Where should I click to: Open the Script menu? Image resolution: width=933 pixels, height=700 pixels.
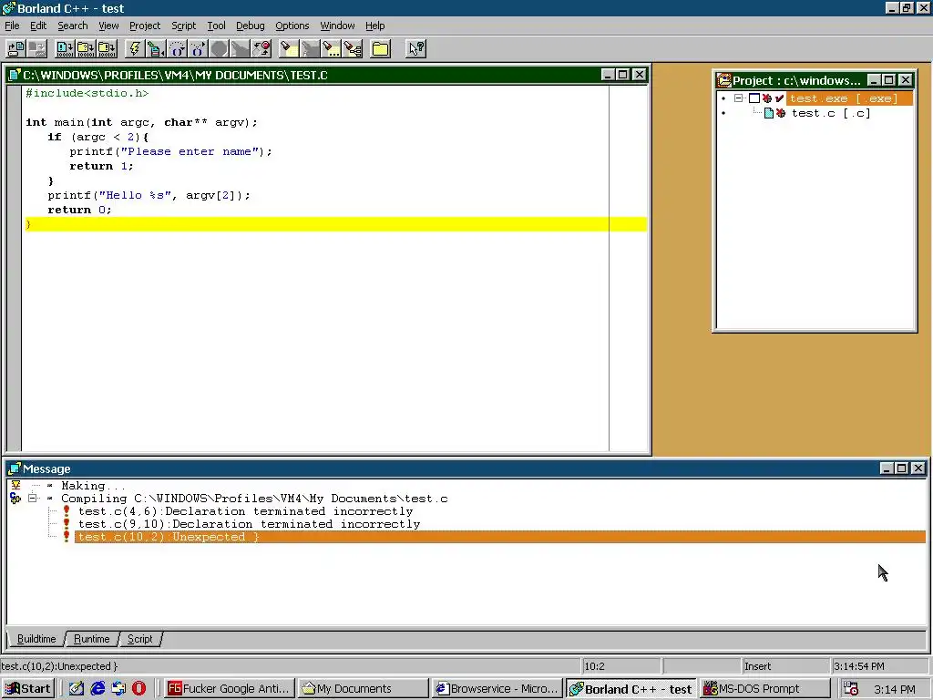coord(183,26)
